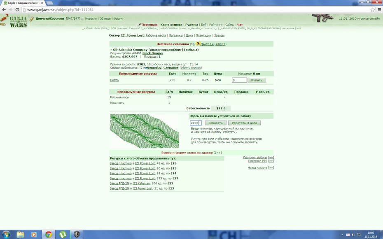383x239 pixels.
Task: Open Сайты in the top menu
Action: coord(230,25)
